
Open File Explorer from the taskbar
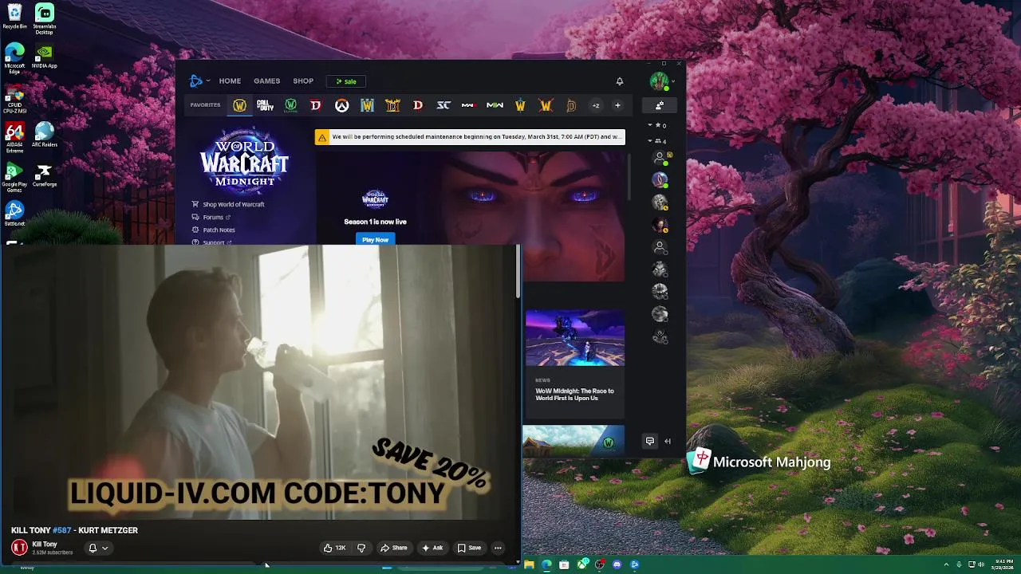(529, 564)
